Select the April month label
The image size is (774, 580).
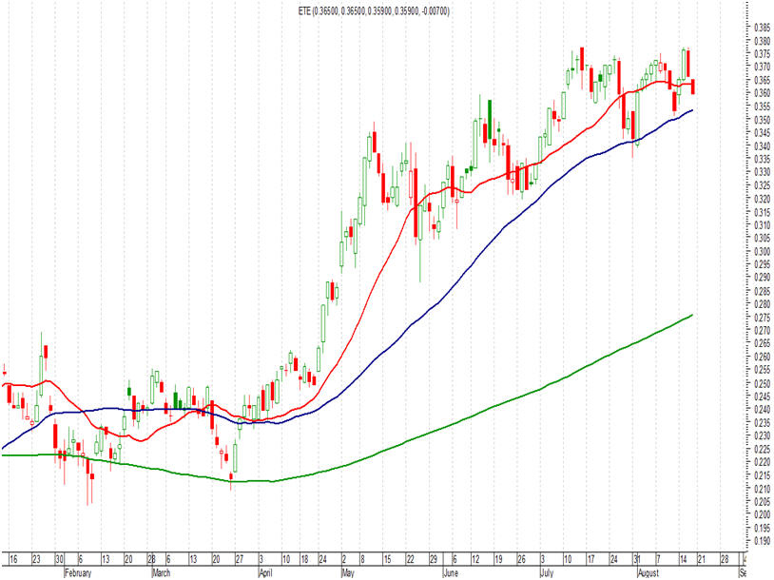[265, 573]
